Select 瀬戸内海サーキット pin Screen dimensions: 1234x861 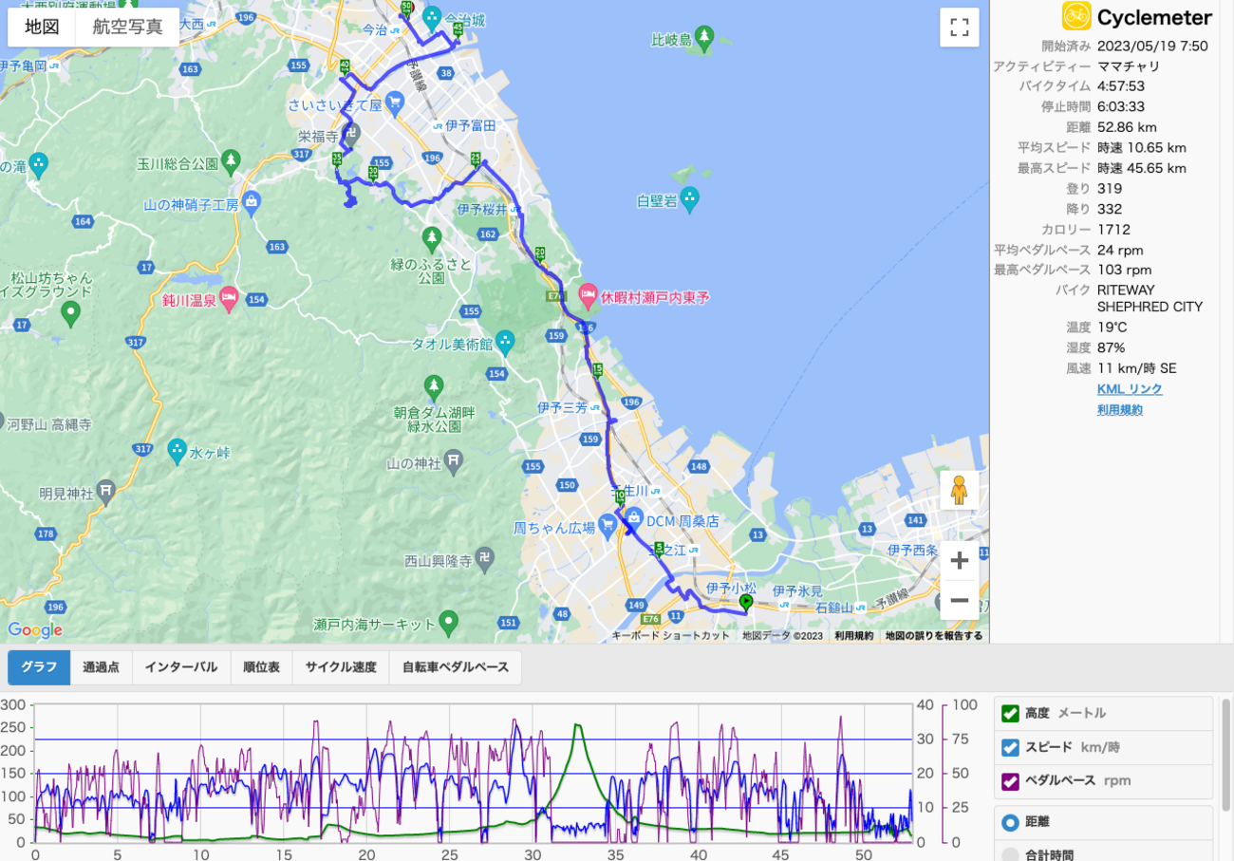tap(450, 623)
